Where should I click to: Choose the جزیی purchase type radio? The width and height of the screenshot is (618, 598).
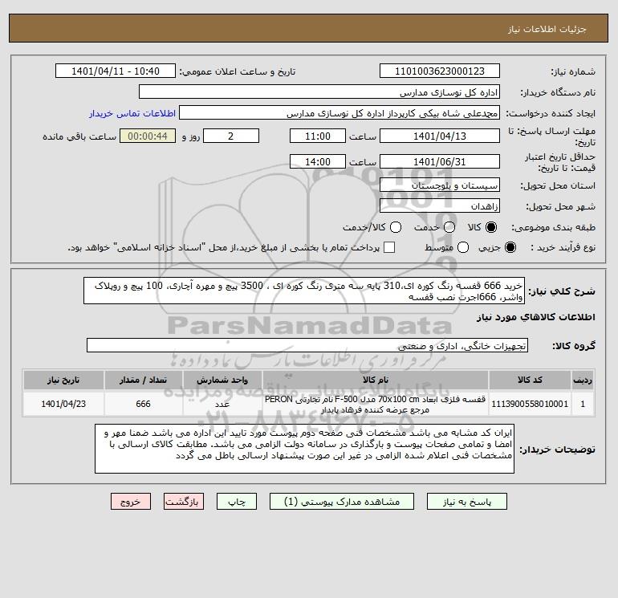tap(510, 247)
